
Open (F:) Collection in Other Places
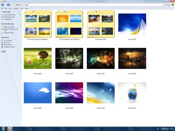[x=8, y=40]
